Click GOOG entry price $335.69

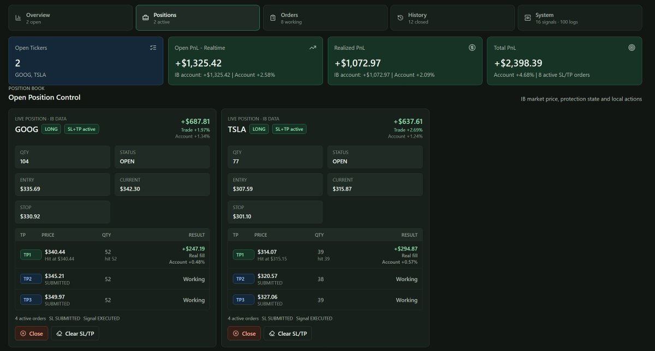pos(30,189)
